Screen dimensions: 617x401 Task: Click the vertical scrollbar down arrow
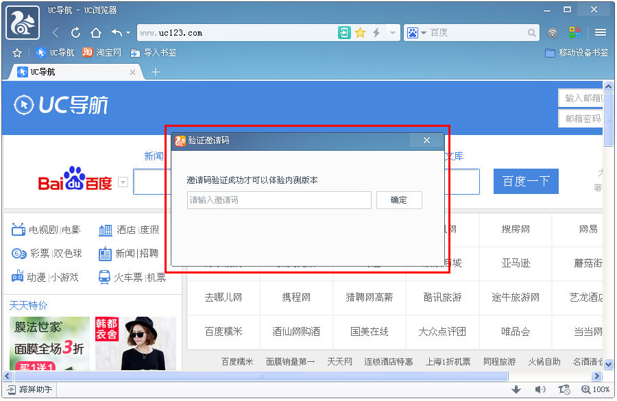[608, 365]
